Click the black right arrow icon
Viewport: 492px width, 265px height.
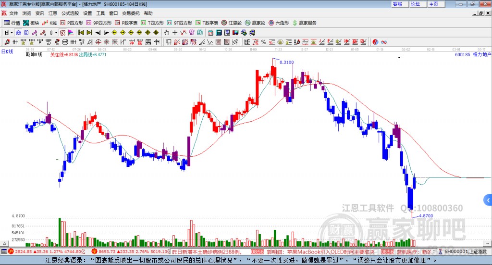pos(106,33)
